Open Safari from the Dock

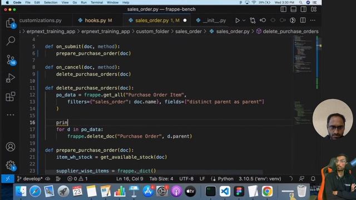click(x=35, y=191)
